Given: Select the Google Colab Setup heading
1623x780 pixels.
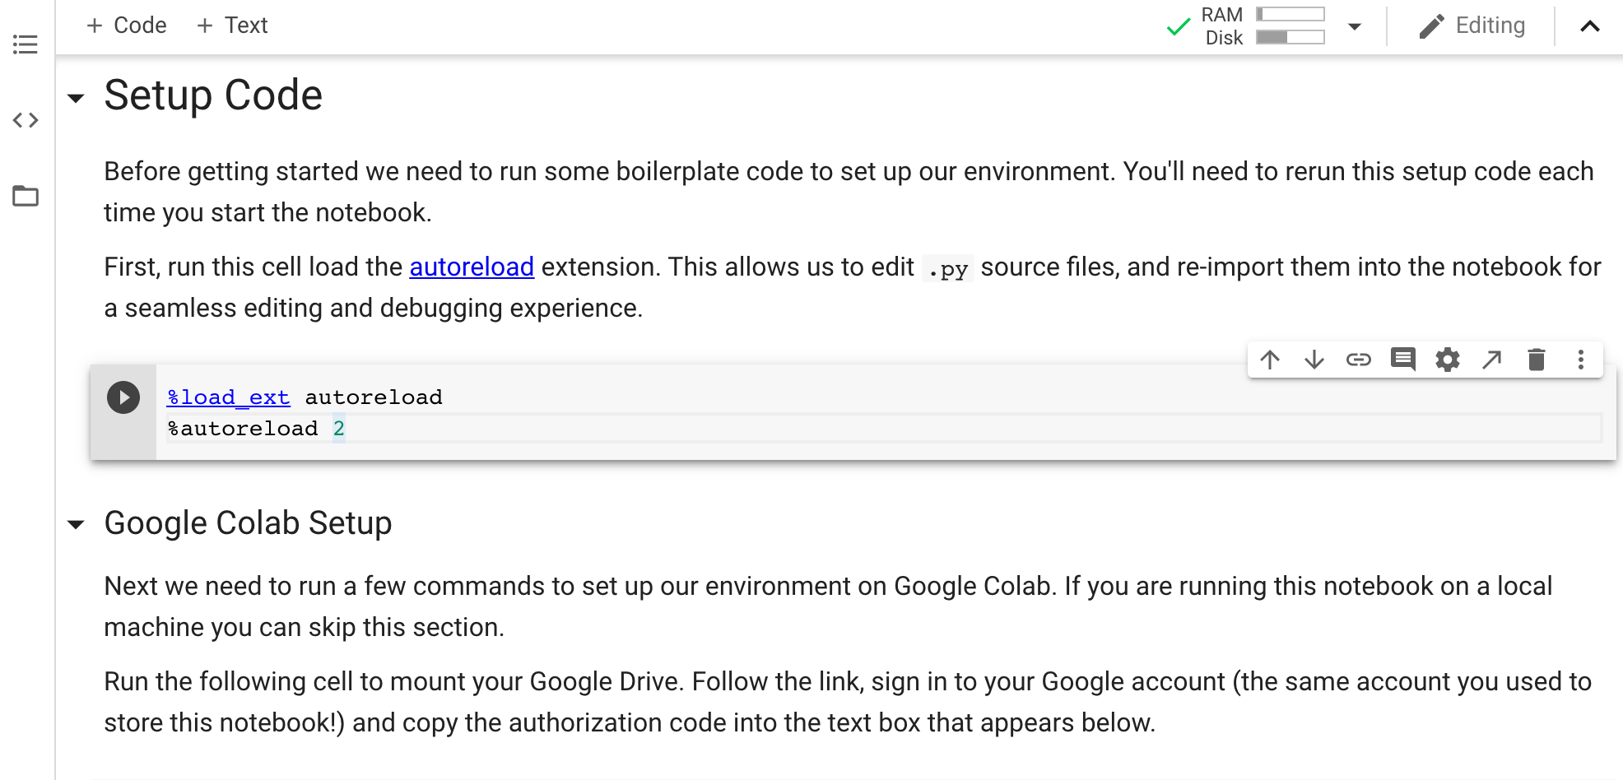Looking at the screenshot, I should pos(248,523).
